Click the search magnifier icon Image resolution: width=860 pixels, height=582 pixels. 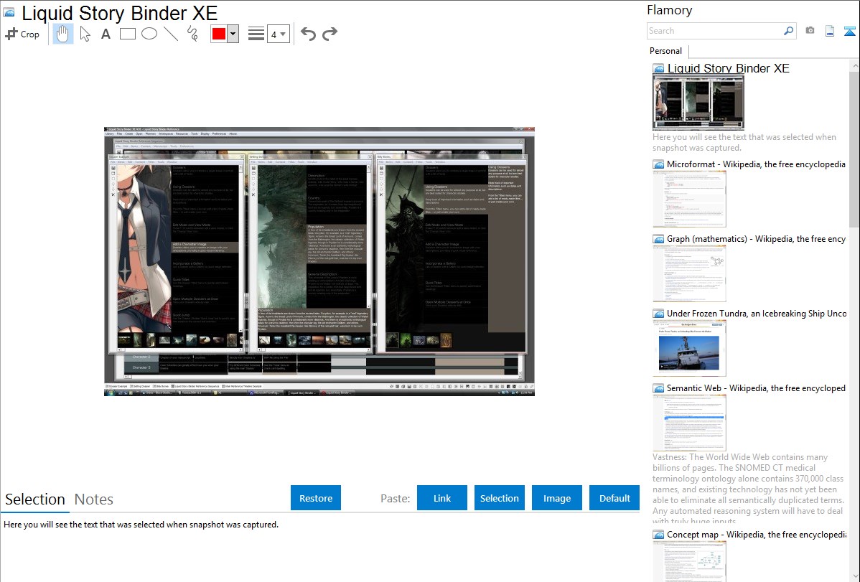tap(788, 31)
